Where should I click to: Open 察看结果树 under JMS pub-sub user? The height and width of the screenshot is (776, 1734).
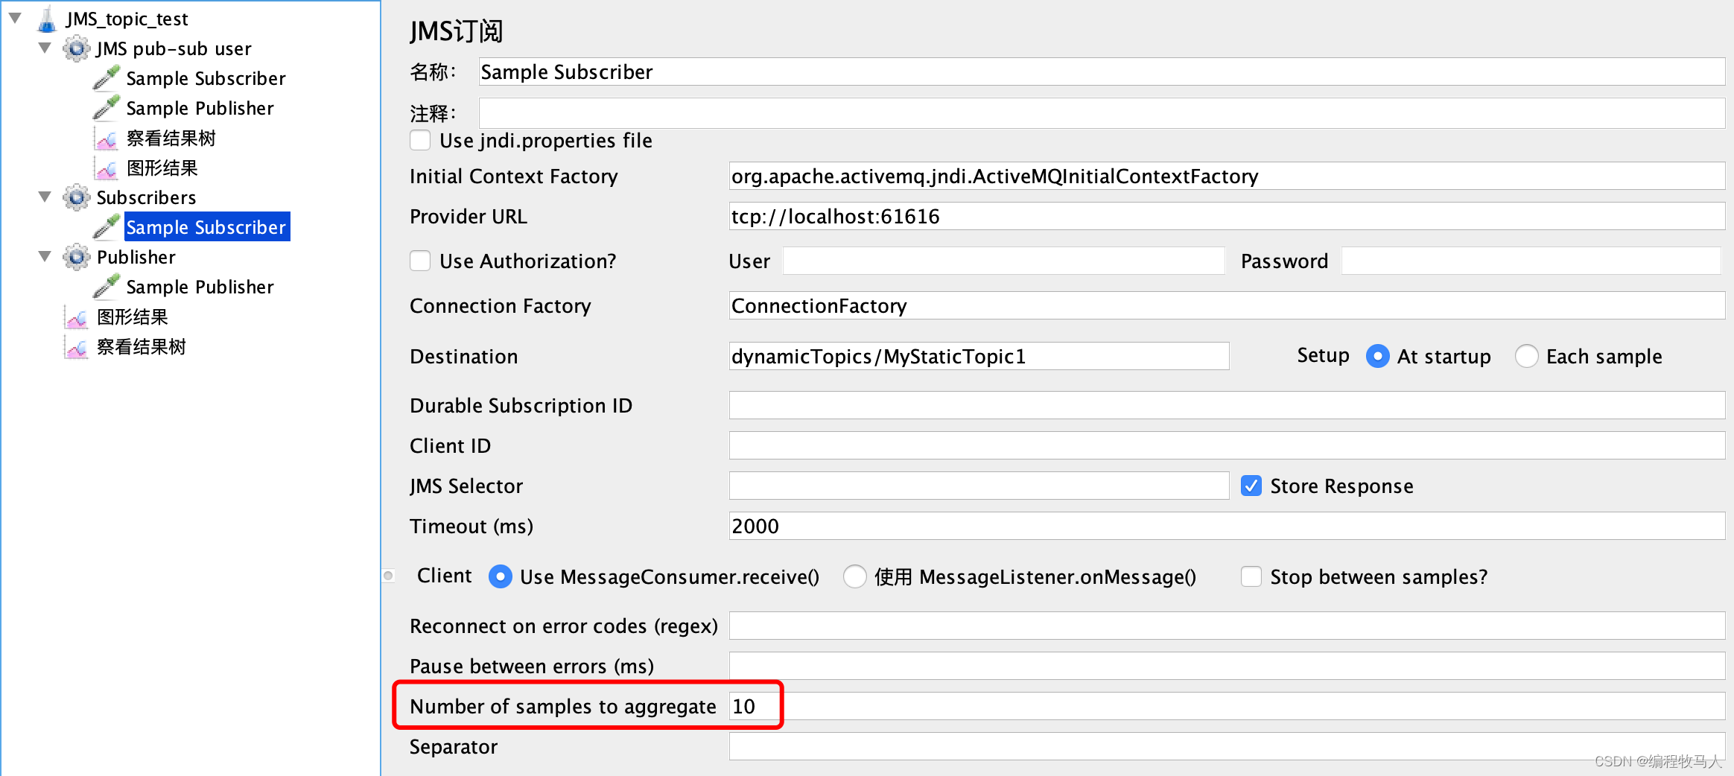(x=171, y=139)
